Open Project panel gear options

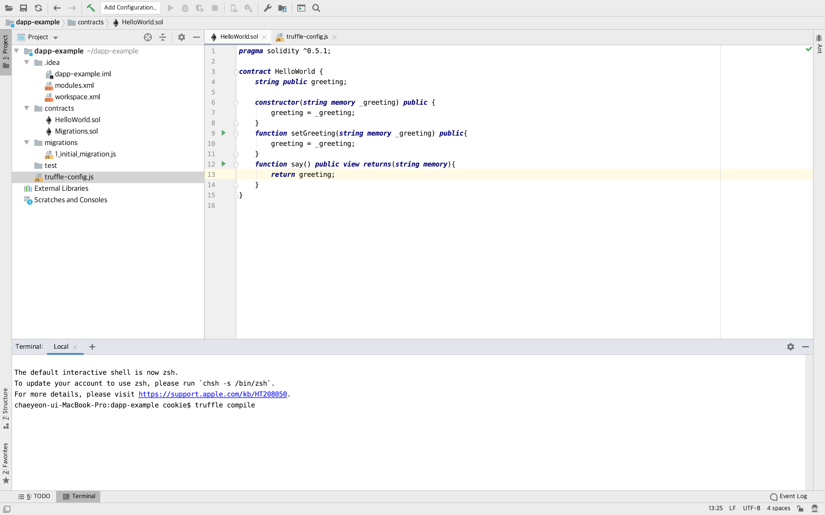coord(181,37)
